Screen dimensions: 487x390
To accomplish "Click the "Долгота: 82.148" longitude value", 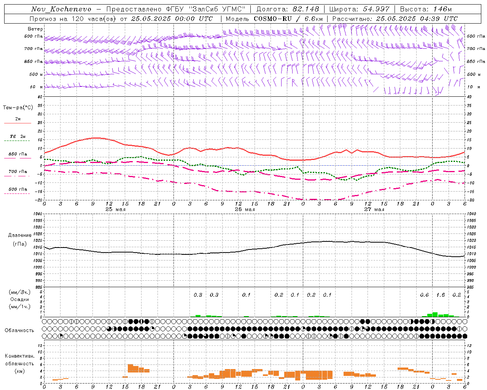I will tap(288, 9).
